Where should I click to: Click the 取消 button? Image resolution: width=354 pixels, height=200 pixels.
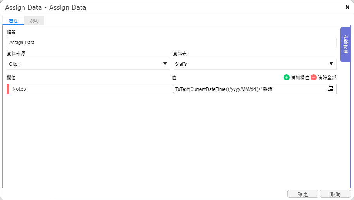coord(335,194)
